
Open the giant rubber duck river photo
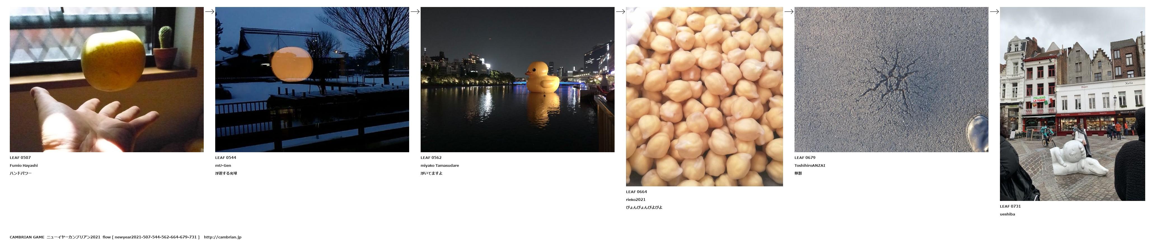pyautogui.click(x=517, y=79)
